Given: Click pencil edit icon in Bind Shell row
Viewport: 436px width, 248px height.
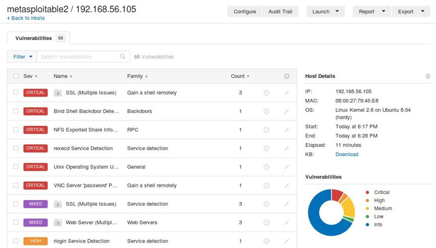Looking at the screenshot, I should [287, 111].
